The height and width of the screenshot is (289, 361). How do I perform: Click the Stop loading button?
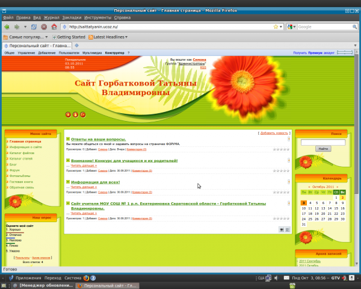(44, 26)
